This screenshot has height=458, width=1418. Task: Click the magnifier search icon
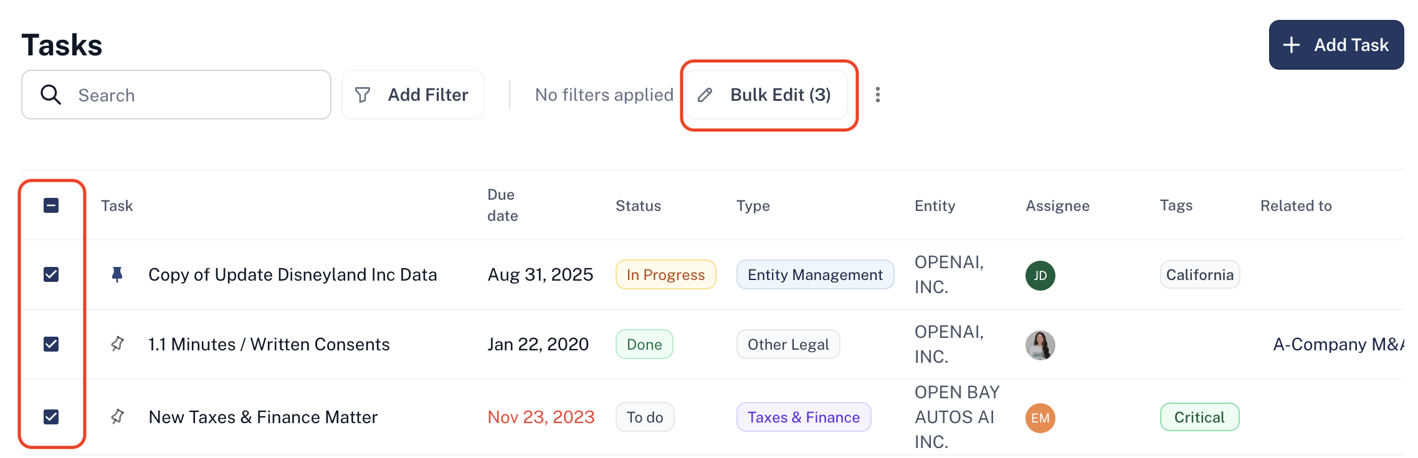(x=50, y=95)
